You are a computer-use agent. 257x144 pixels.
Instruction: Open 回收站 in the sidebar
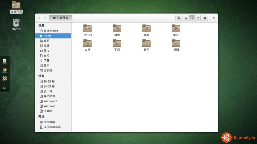pos(48,71)
